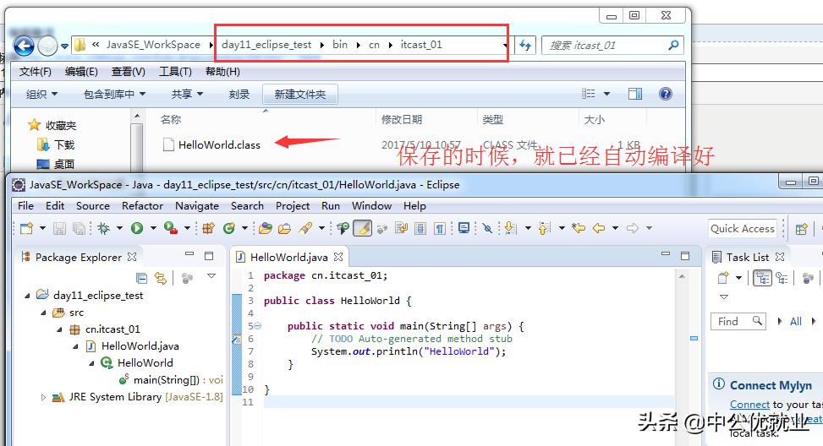Open the Source menu

click(x=93, y=206)
